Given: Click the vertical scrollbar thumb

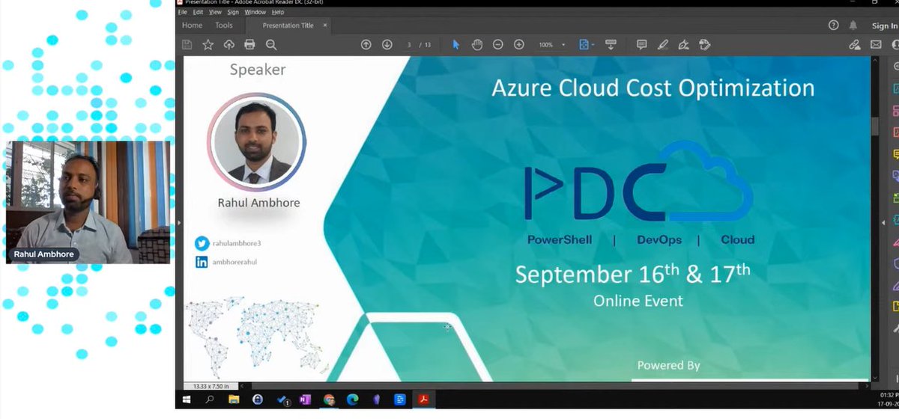Looking at the screenshot, I should [876, 126].
